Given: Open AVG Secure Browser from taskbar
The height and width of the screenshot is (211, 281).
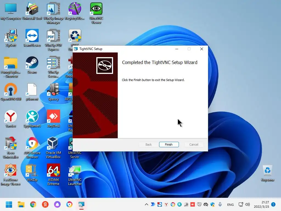Looking at the screenshot, I should tap(69, 204).
